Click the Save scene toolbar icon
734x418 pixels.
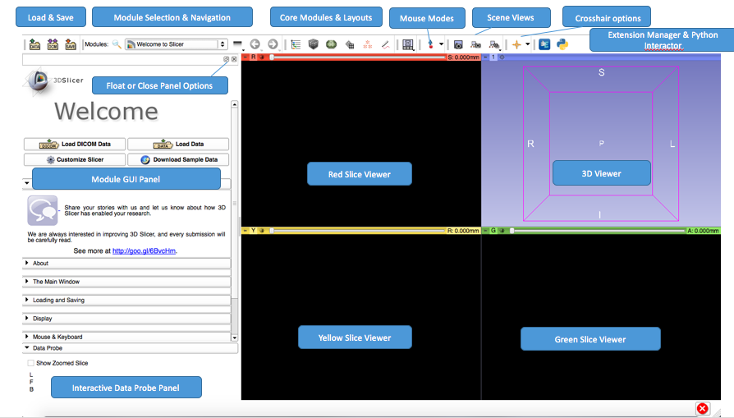pos(71,44)
